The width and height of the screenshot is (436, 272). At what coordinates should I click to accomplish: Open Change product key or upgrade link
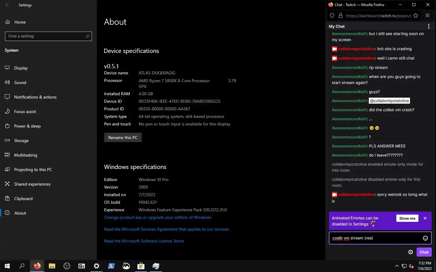point(157,217)
